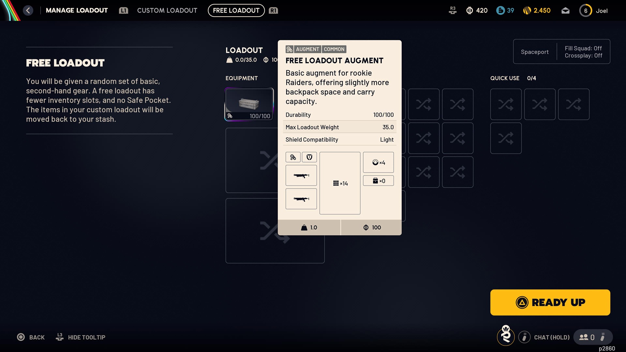Toggle the Crossplay setting
Viewport: 626px width, 352px height.
click(x=583, y=55)
